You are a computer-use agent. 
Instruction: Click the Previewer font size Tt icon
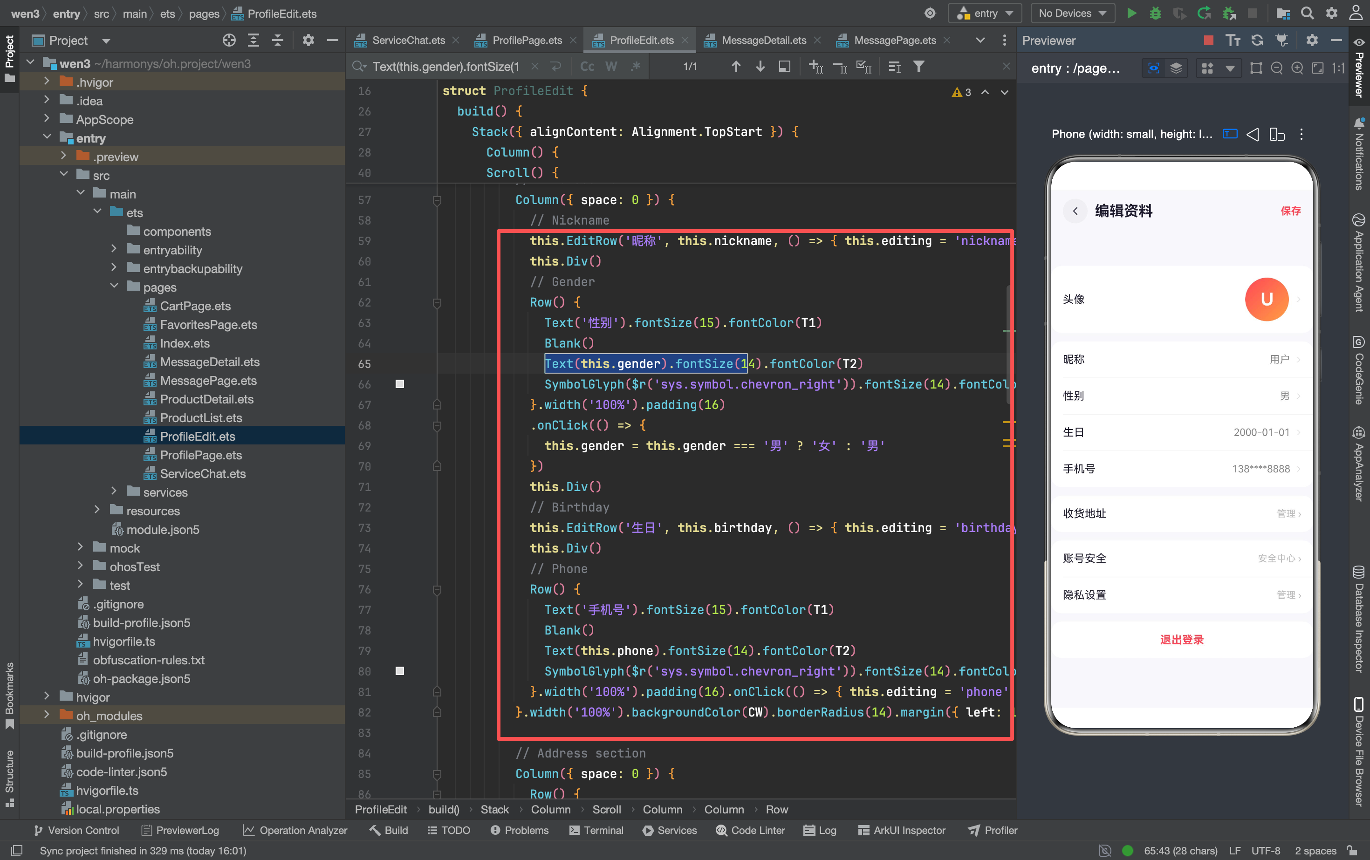[x=1233, y=40]
